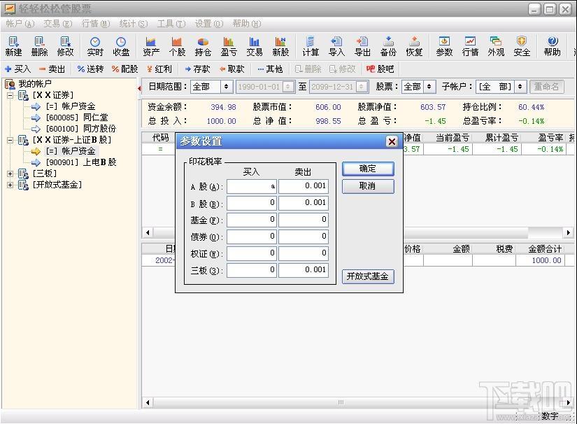Click the 送转 toolbar button
Image resolution: width=577 pixels, height=424 pixels.
tap(90, 69)
